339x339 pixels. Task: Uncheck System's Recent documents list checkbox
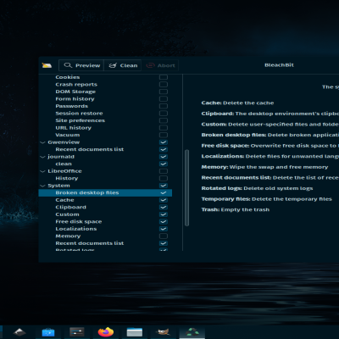[x=164, y=243]
